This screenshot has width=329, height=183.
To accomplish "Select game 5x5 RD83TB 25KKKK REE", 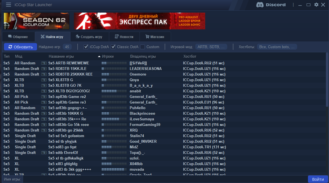I will click(70, 74).
